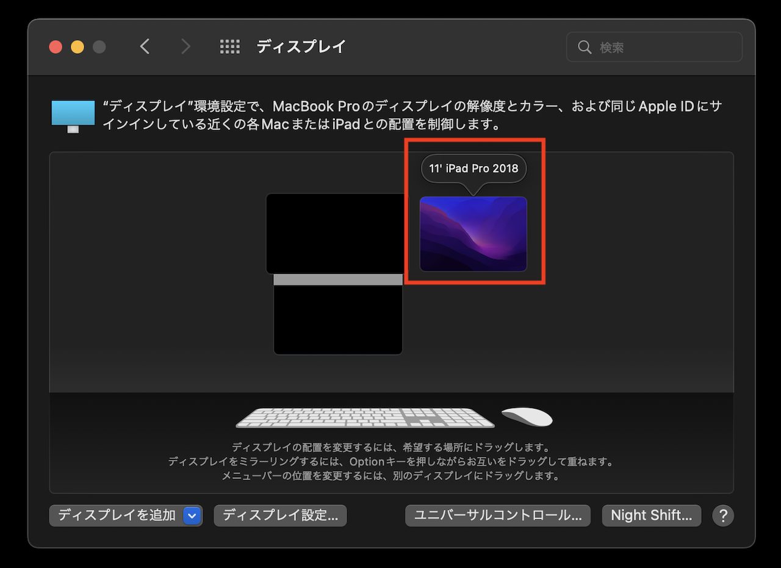Open Night Shift… settings

click(652, 516)
